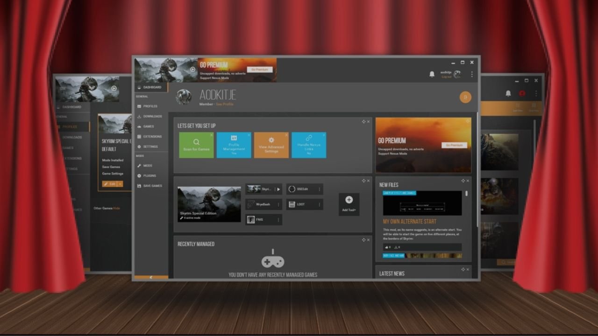Close the Lets Get You Set Up widget
Image resolution: width=598 pixels, height=336 pixels.
click(368, 122)
